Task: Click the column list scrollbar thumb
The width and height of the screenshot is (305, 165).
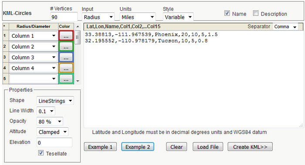Action: 78,37
